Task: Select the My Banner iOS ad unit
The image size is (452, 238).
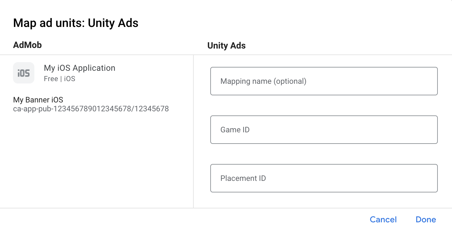Action: pyautogui.click(x=38, y=100)
